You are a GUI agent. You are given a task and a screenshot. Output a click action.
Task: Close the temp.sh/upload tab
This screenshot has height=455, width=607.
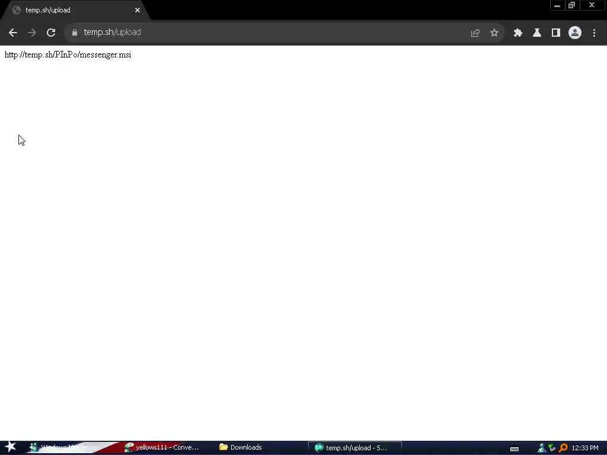[138, 11]
